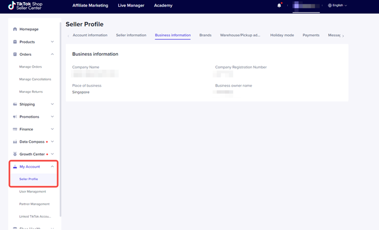Click the Homepage house icon
This screenshot has height=230, width=379.
pyautogui.click(x=15, y=29)
